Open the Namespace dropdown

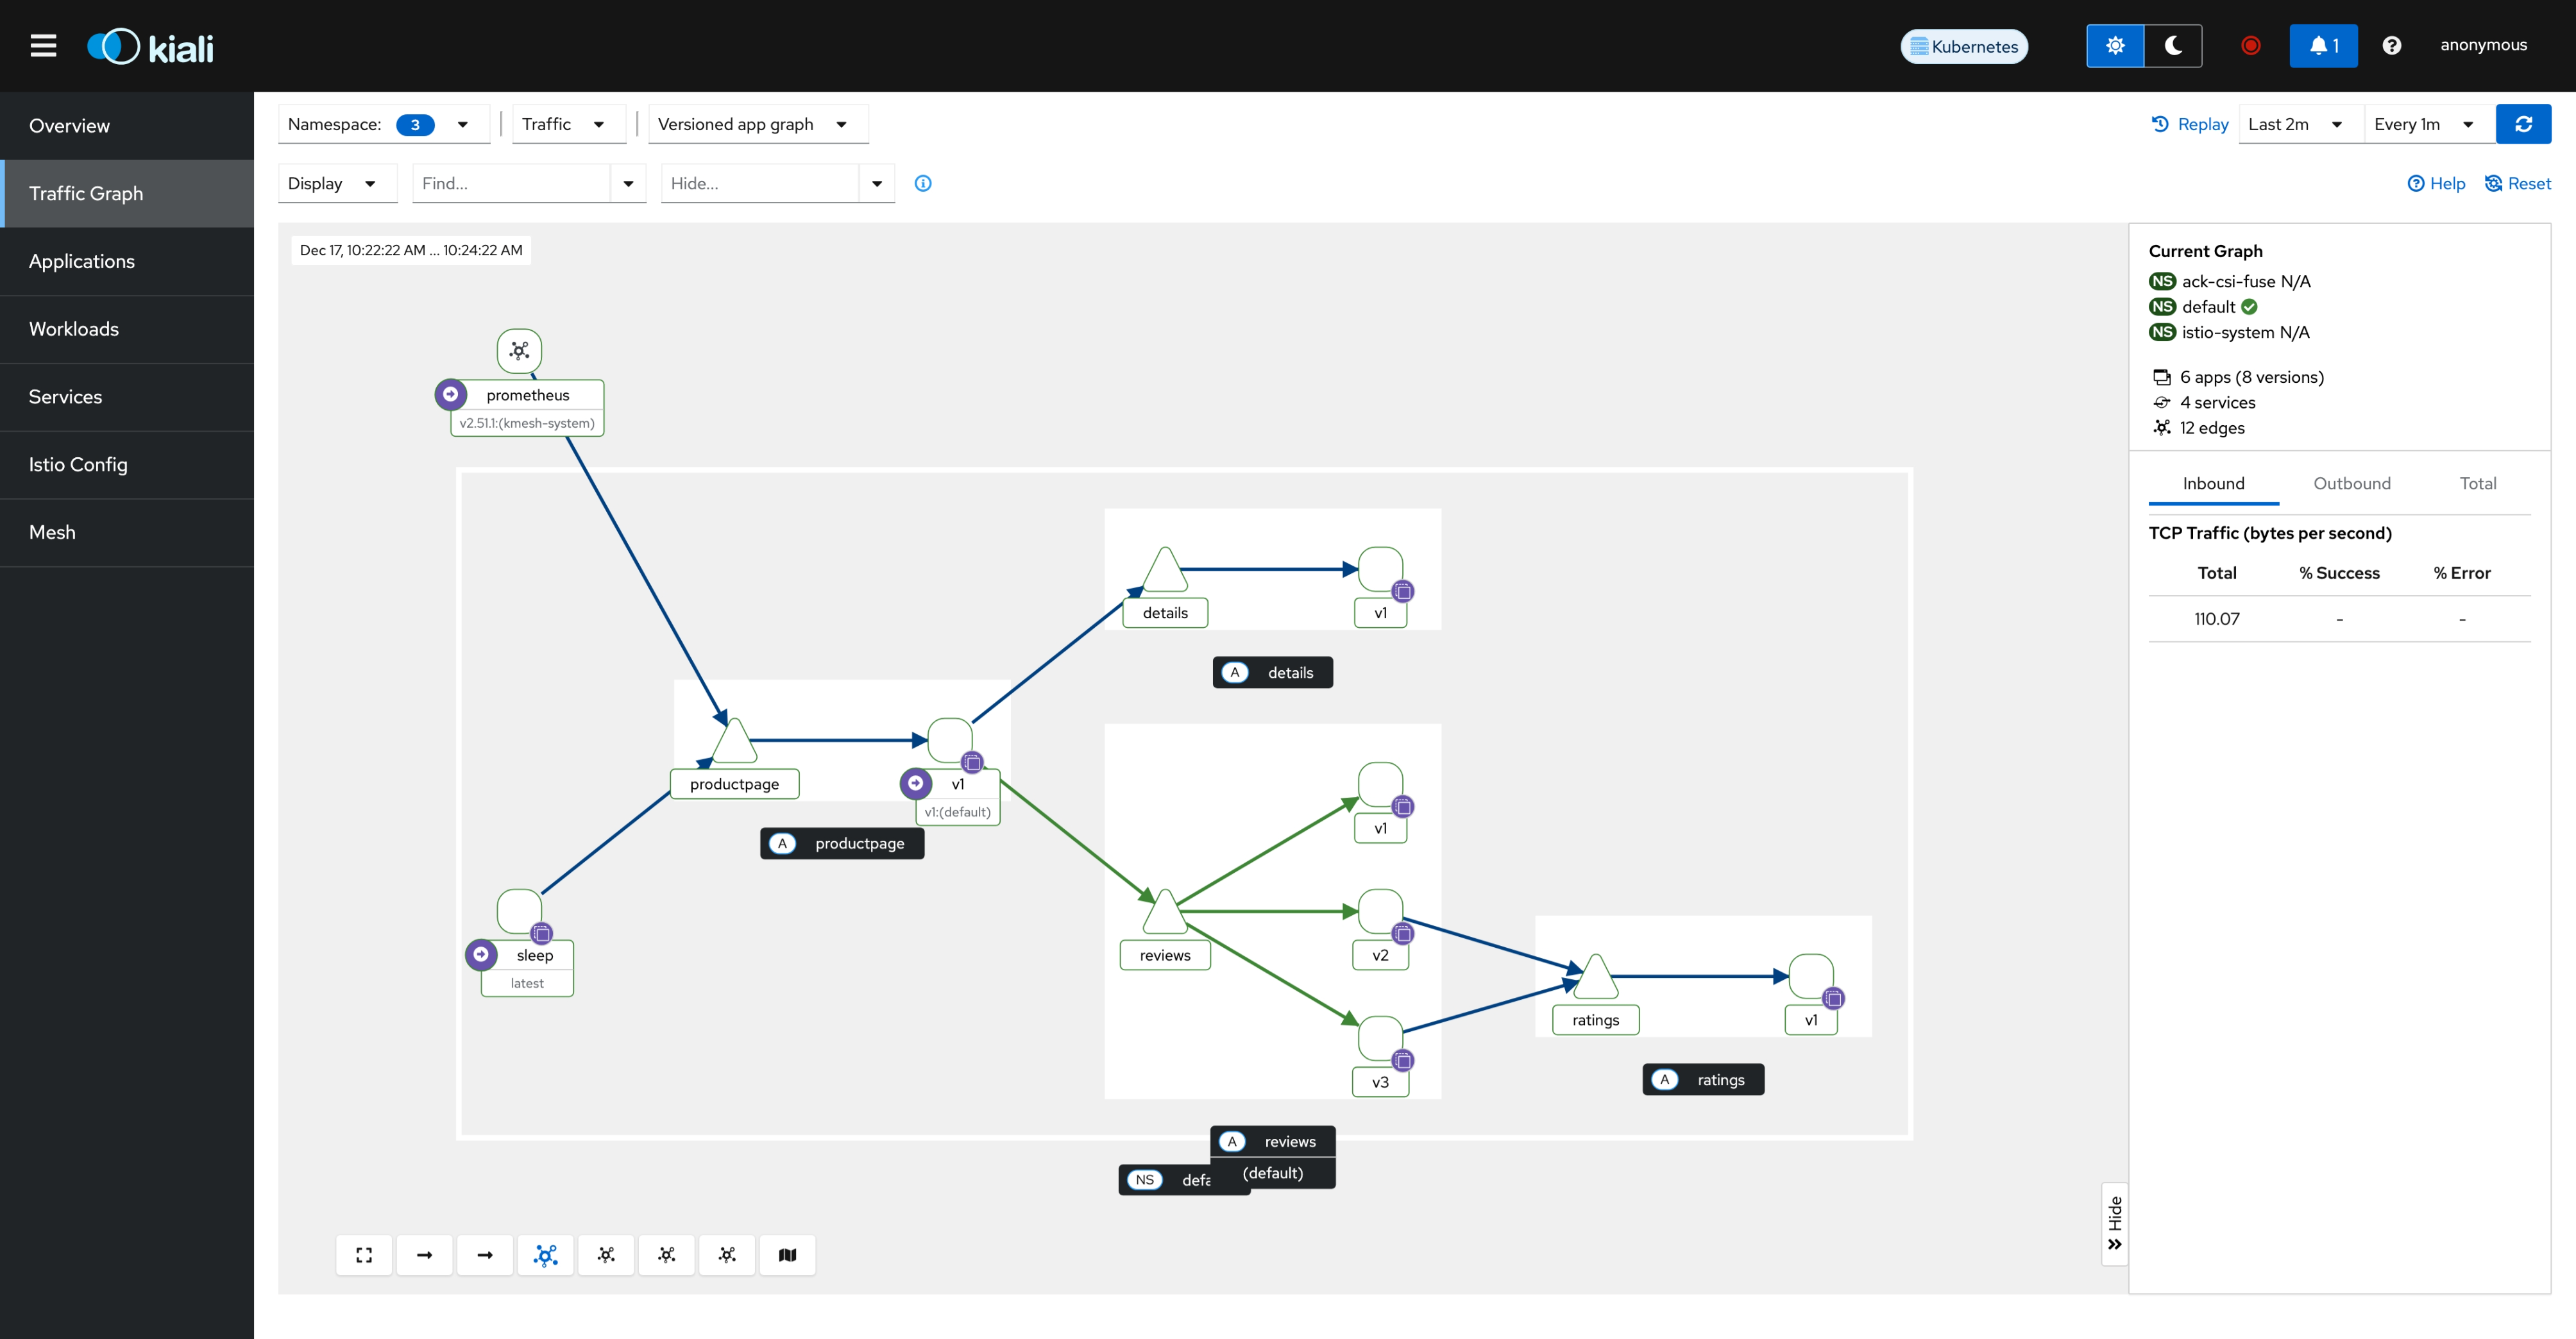pyautogui.click(x=384, y=124)
